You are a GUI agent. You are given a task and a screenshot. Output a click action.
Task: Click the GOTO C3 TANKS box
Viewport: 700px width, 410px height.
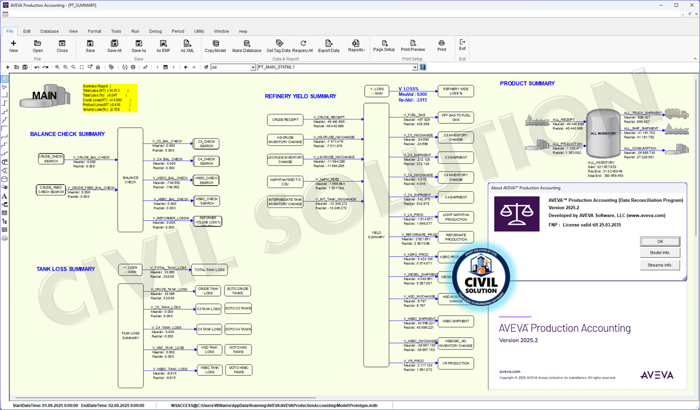[238, 308]
